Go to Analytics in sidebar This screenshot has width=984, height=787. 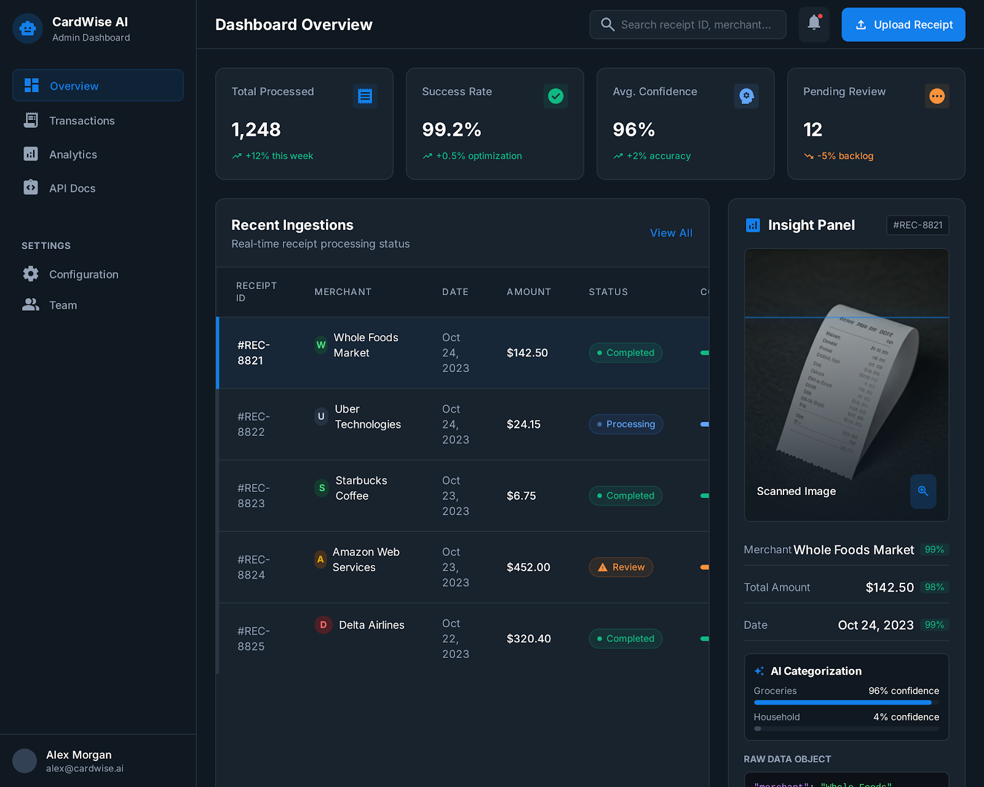point(73,154)
